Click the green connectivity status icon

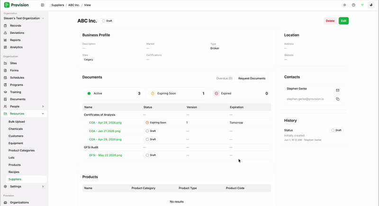pyautogui.click(x=362, y=5)
